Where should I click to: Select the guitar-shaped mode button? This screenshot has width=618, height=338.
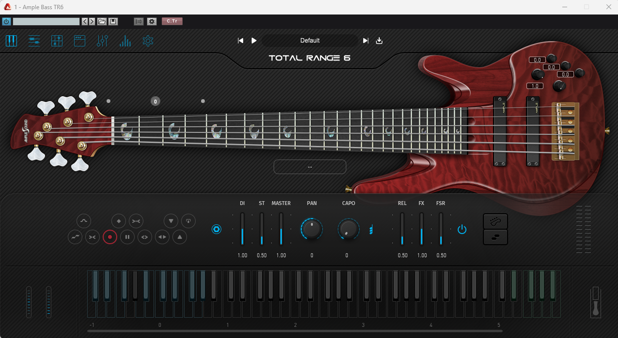[x=495, y=221]
